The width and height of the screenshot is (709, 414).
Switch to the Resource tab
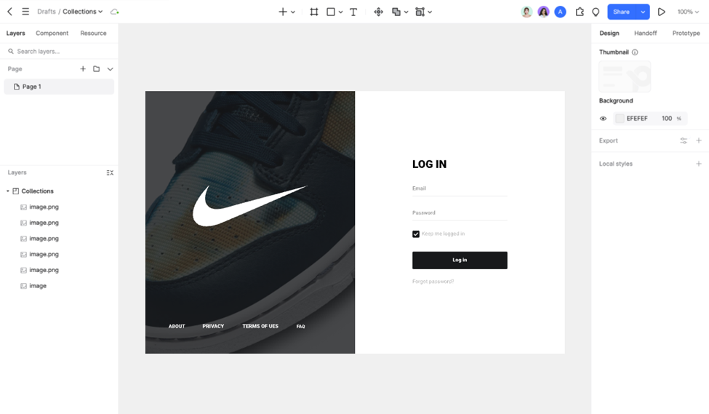tap(93, 33)
